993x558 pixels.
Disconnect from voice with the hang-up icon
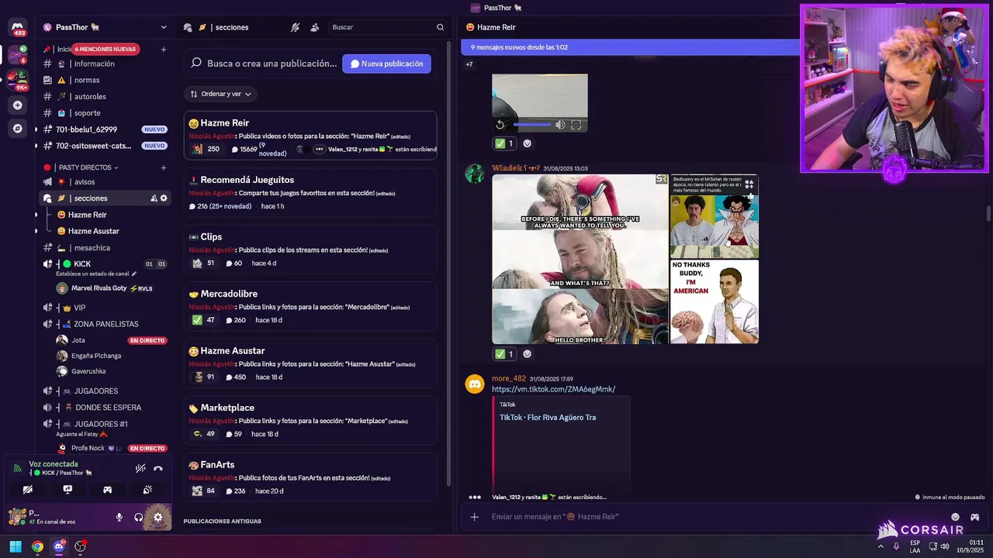(x=158, y=468)
